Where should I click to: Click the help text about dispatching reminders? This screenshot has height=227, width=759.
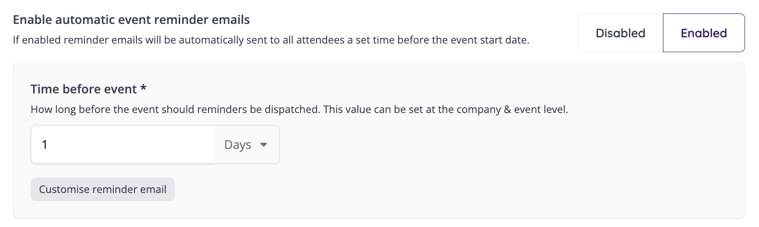(299, 110)
